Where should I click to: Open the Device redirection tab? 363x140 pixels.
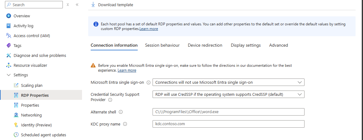(x=205, y=45)
